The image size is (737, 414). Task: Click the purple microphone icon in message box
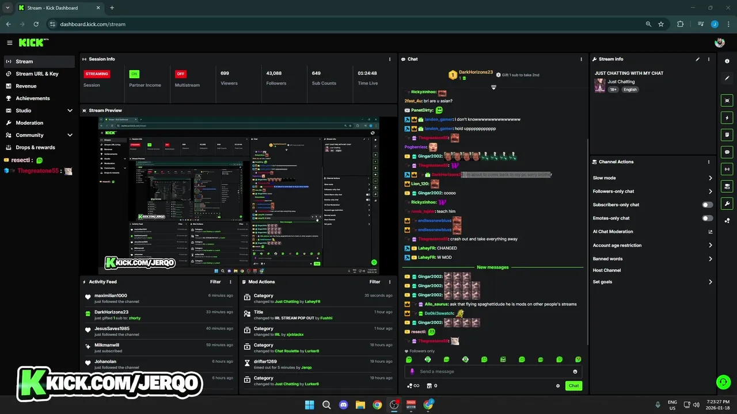point(412,371)
